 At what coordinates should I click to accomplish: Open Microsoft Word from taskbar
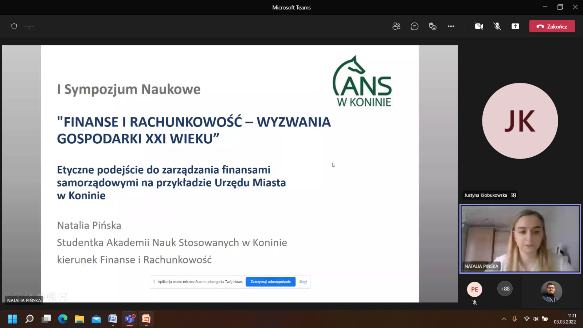pos(113,319)
